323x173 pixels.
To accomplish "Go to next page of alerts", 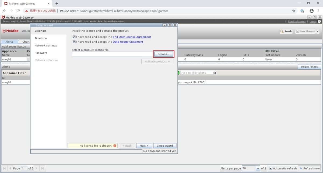I will coord(37,168).
